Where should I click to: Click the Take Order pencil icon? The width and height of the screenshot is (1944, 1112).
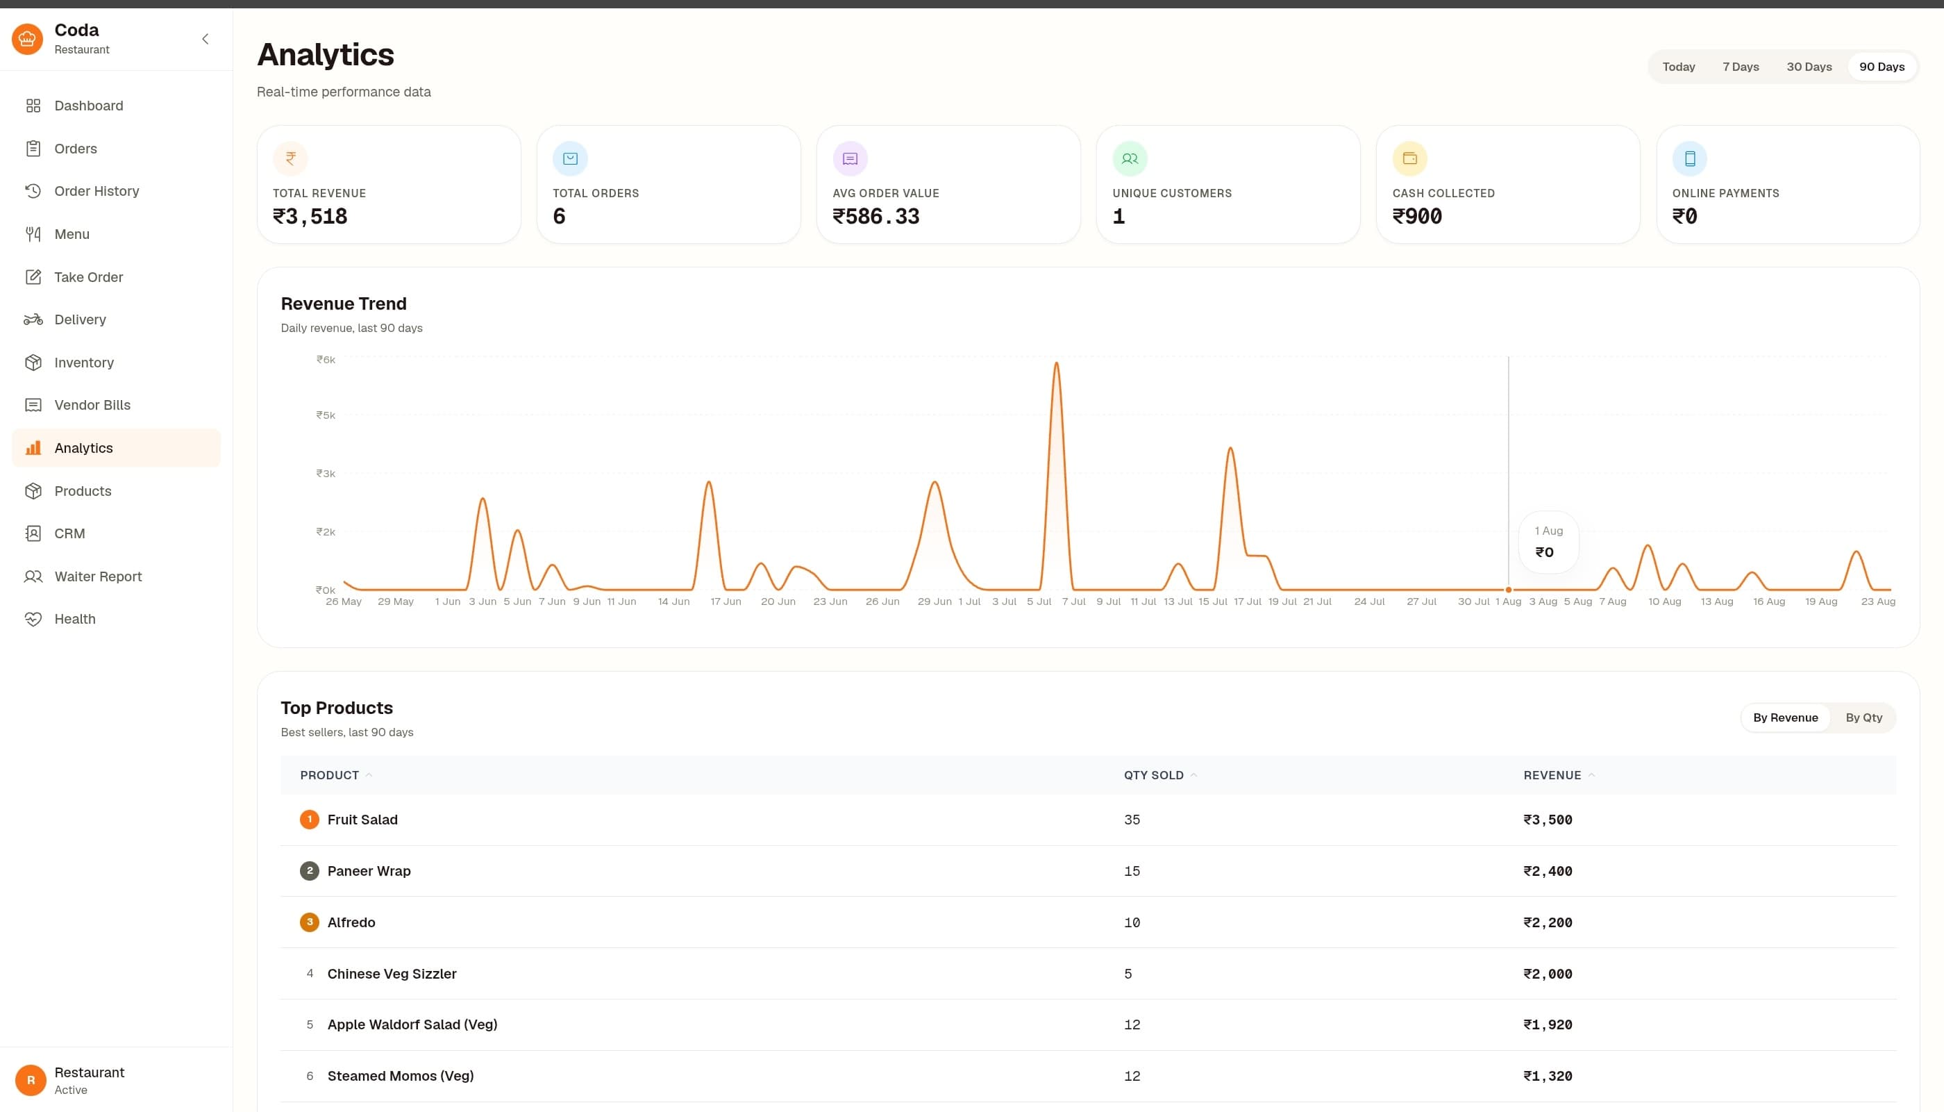pyautogui.click(x=33, y=276)
